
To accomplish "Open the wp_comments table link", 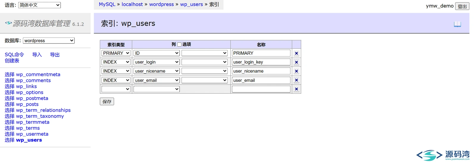I will pyautogui.click(x=33, y=80).
